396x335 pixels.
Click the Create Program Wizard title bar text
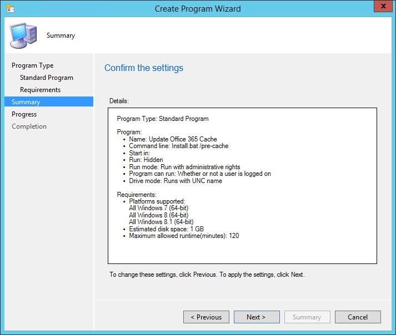tap(198, 8)
